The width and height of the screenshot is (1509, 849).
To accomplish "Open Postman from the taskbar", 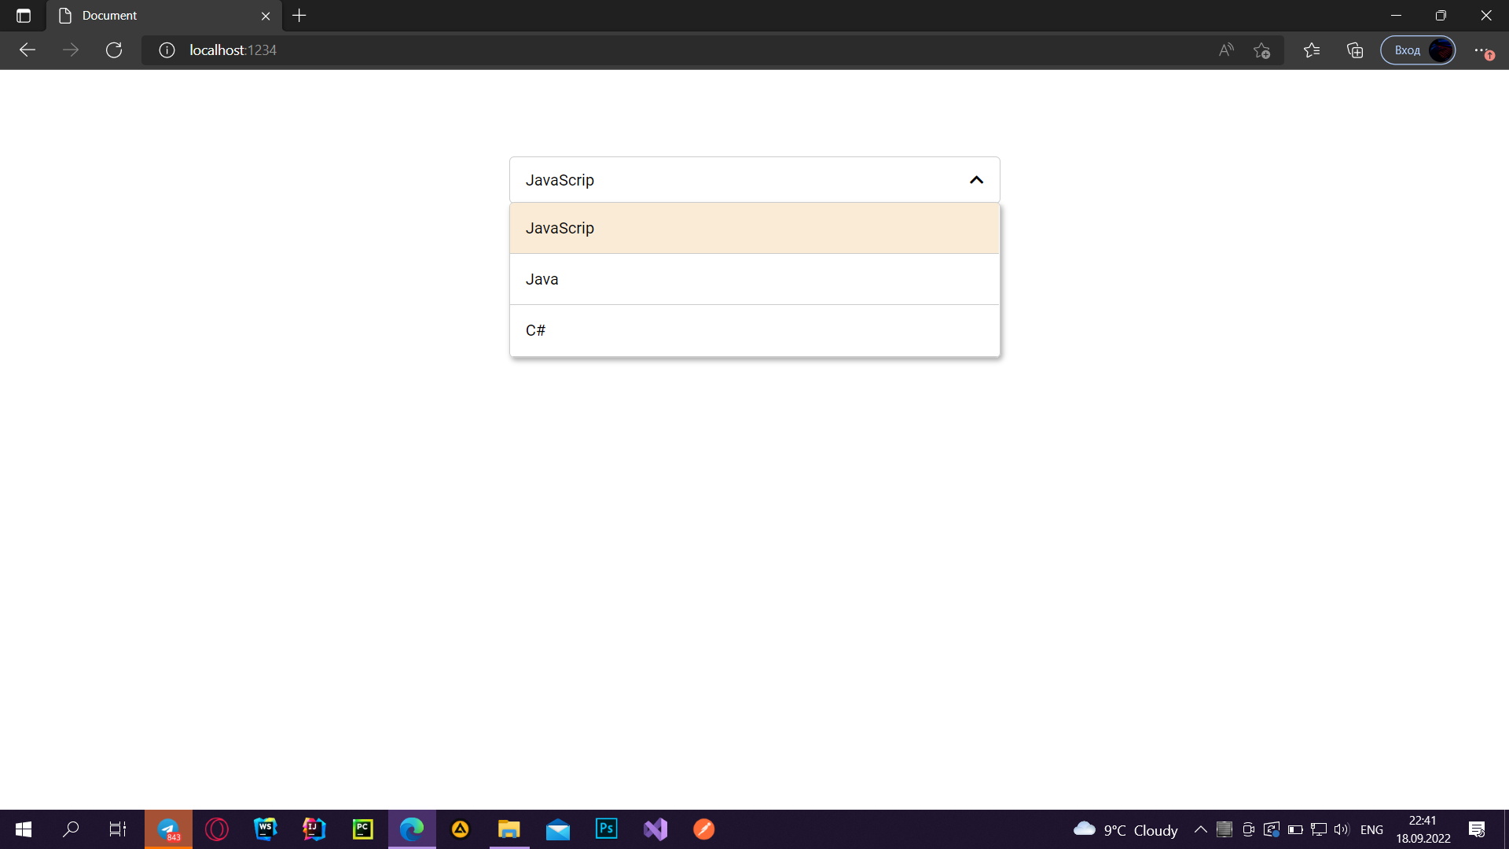I will click(704, 829).
